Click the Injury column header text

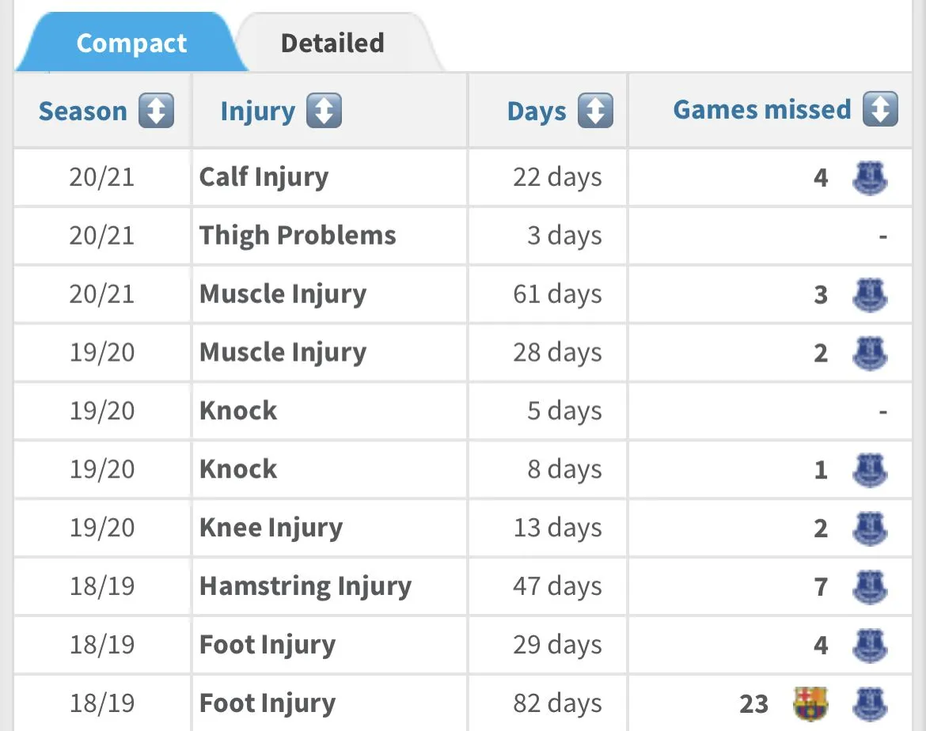[257, 112]
